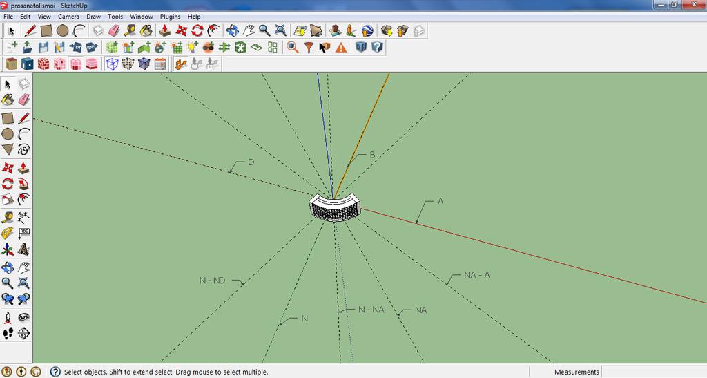Open the File menu

pyautogui.click(x=8, y=16)
